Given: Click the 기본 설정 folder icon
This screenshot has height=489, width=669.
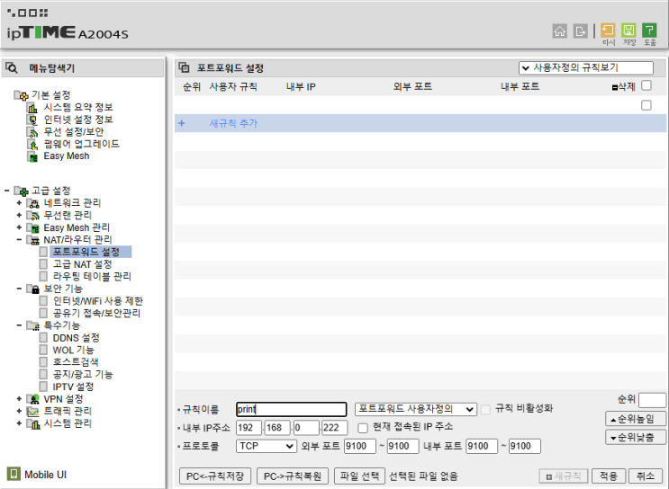Looking at the screenshot, I should coord(21,95).
